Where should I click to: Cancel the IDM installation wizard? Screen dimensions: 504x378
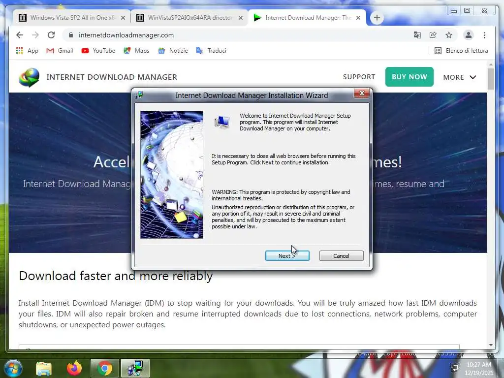click(x=341, y=256)
